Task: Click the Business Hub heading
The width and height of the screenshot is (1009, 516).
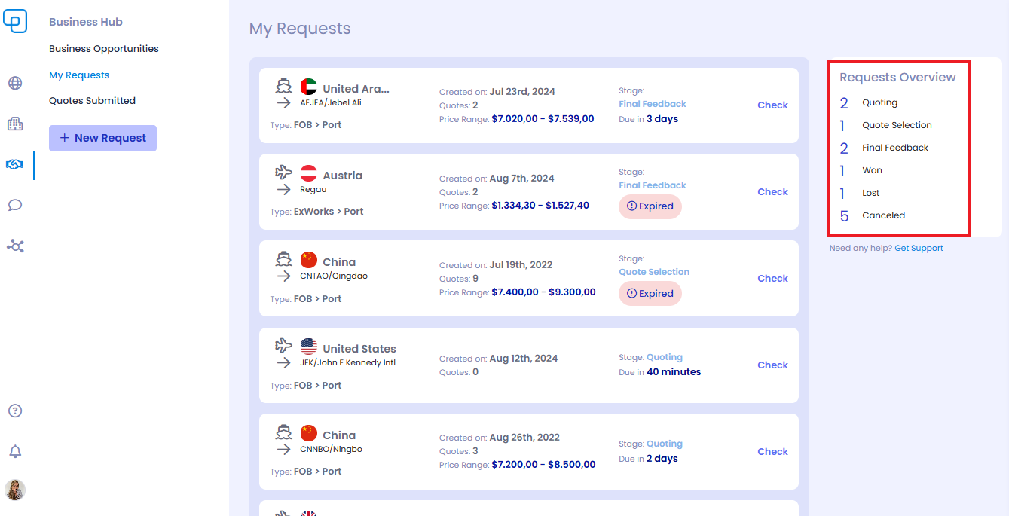Action: click(86, 22)
